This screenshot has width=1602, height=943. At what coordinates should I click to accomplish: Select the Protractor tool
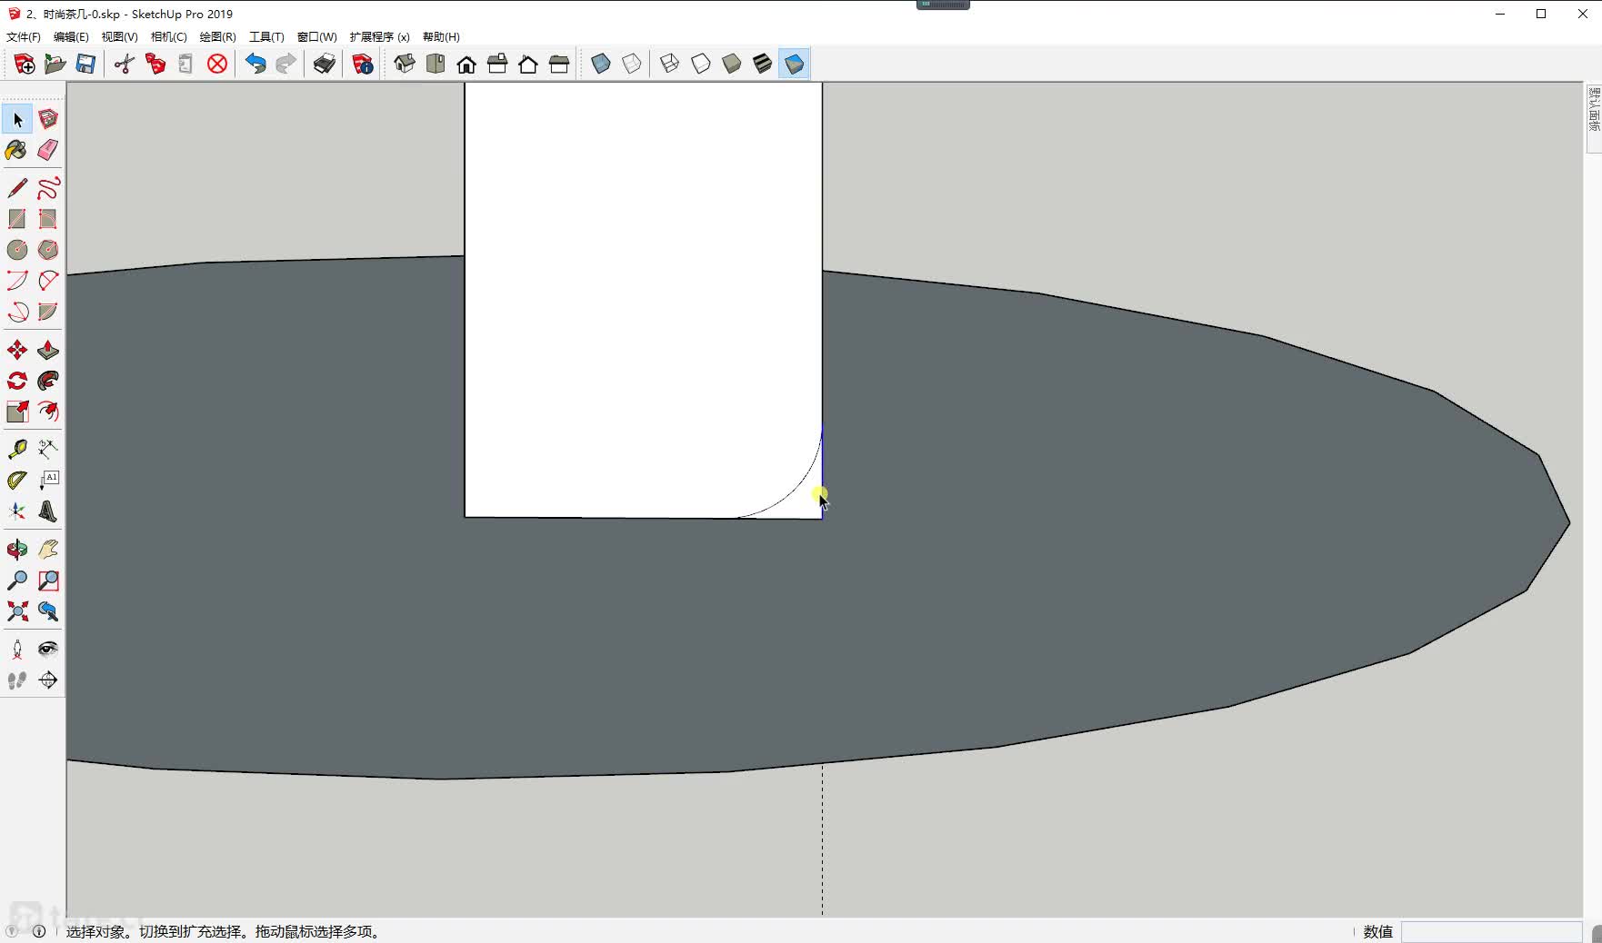point(17,480)
